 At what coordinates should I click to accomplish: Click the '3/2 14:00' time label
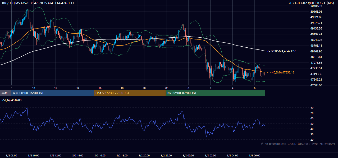pyautogui.click(x=78, y=155)
